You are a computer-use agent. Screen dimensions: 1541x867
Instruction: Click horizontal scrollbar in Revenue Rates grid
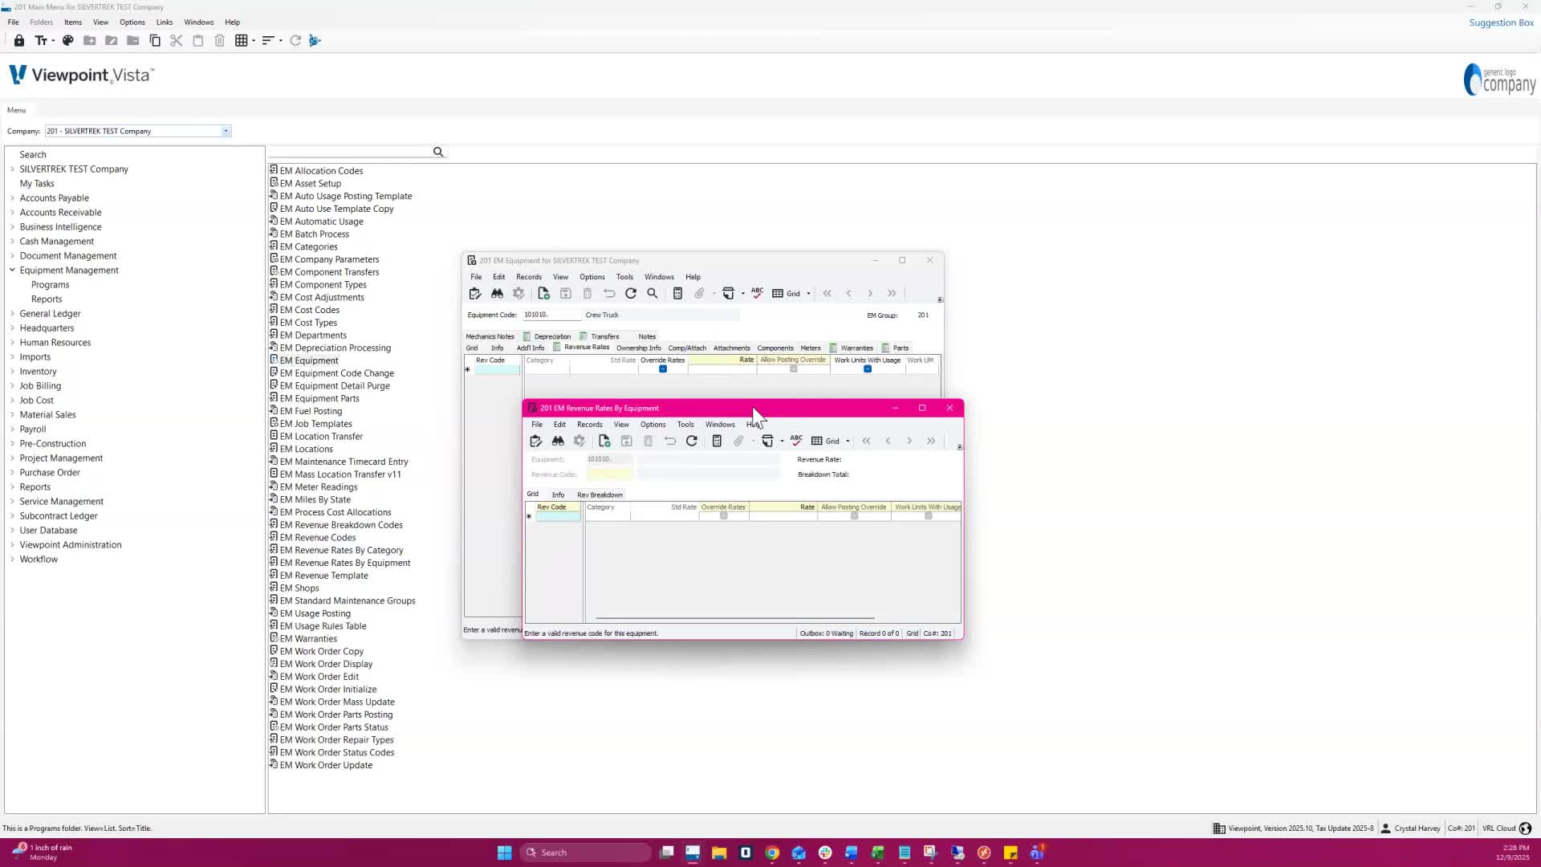(734, 619)
